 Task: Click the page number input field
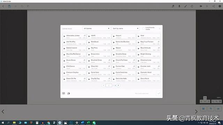pos(109,85)
